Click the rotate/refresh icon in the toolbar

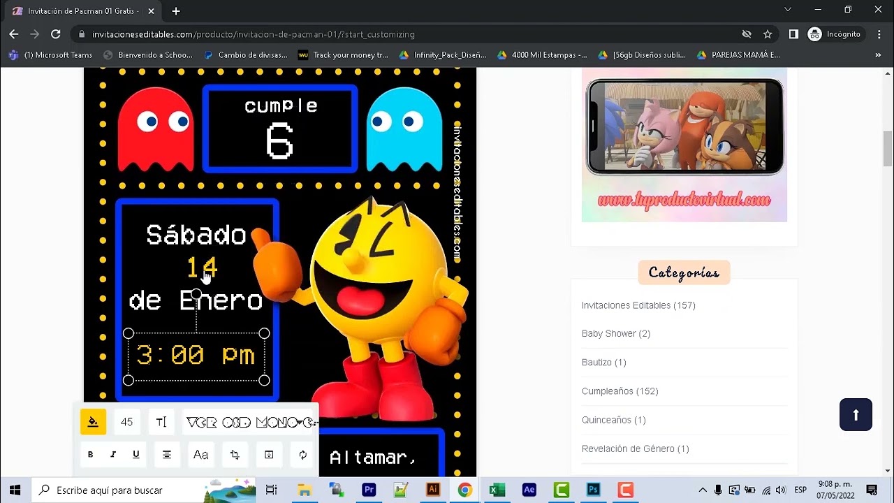pyautogui.click(x=302, y=455)
